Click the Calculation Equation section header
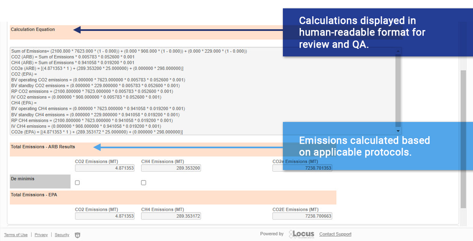 coord(33,29)
